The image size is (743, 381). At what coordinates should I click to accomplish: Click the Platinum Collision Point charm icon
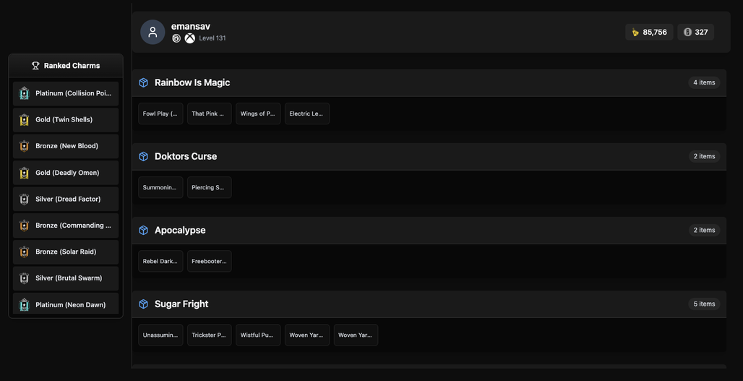point(24,93)
